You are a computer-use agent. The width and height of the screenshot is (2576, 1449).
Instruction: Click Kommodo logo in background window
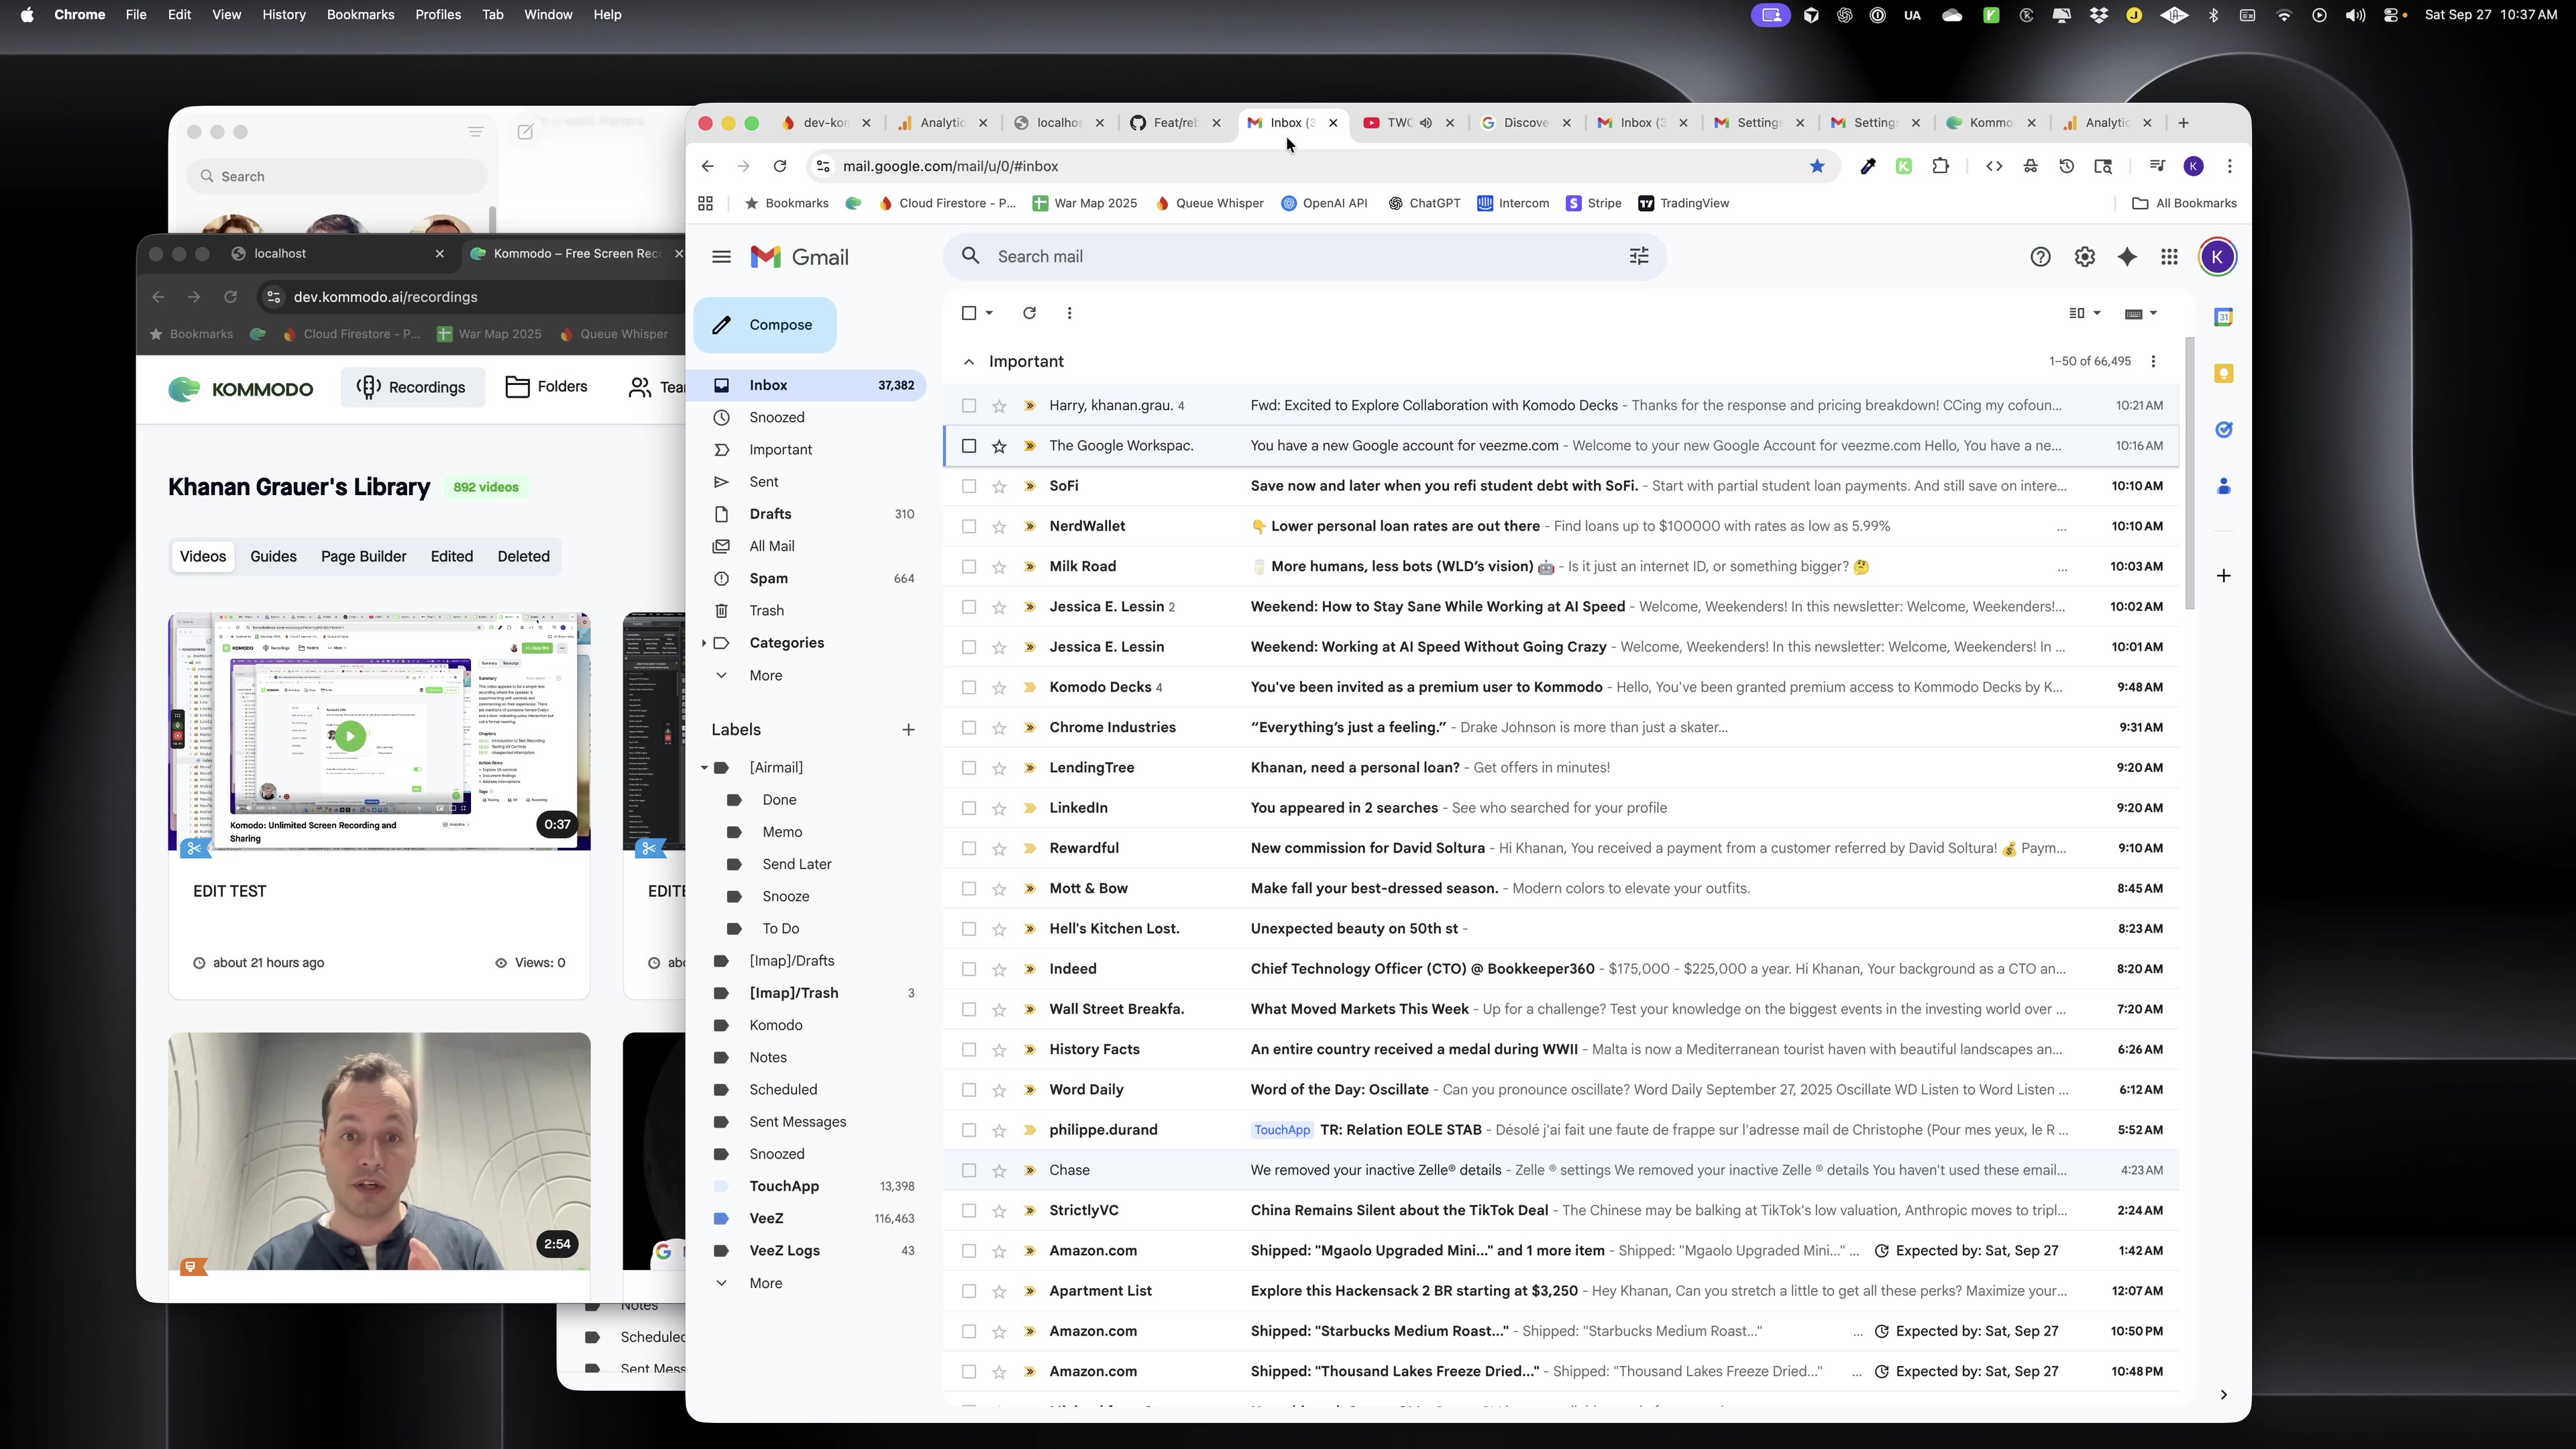[x=241, y=389]
